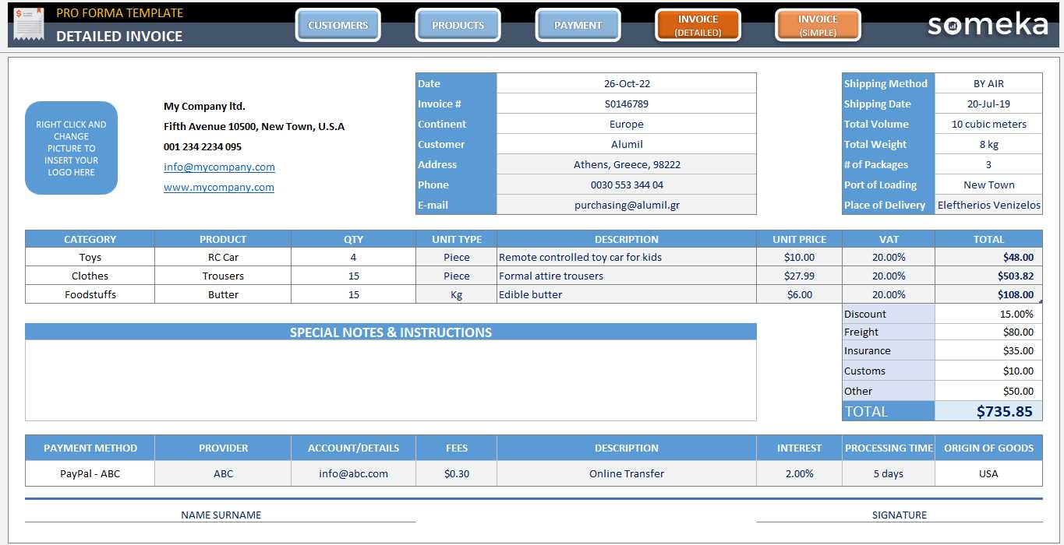Click the UNIT PRICE column header
1064x545 pixels.
click(799, 239)
